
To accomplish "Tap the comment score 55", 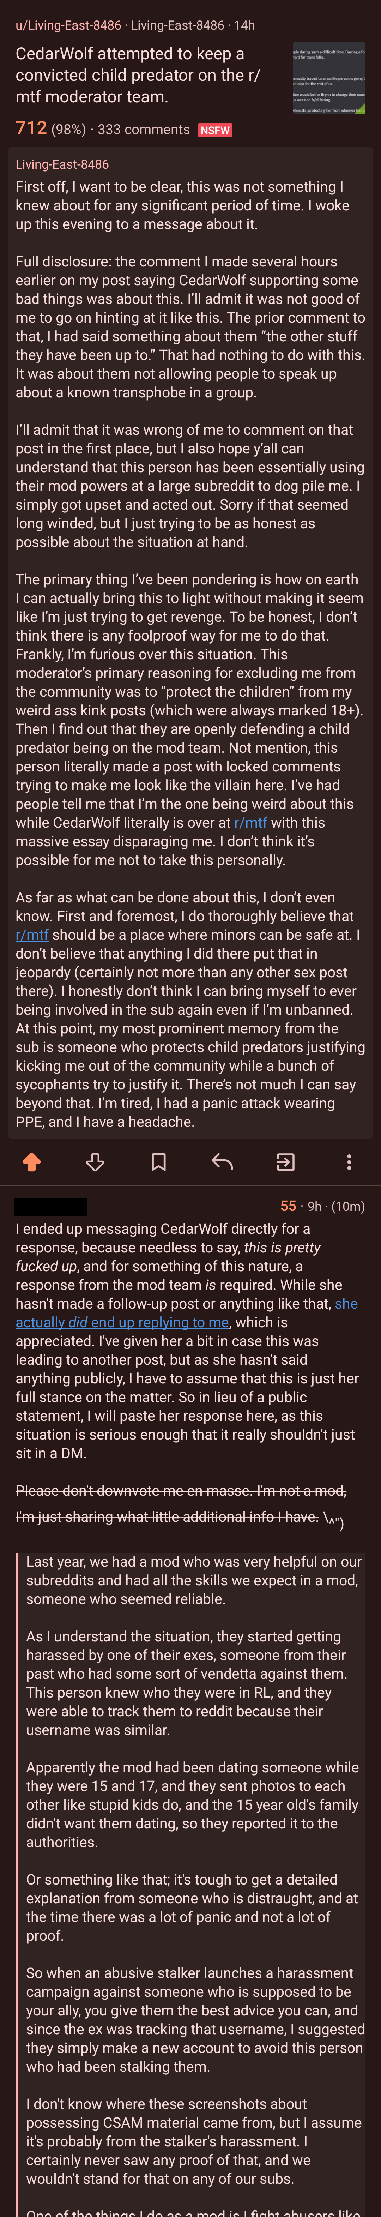I will click(x=288, y=1207).
